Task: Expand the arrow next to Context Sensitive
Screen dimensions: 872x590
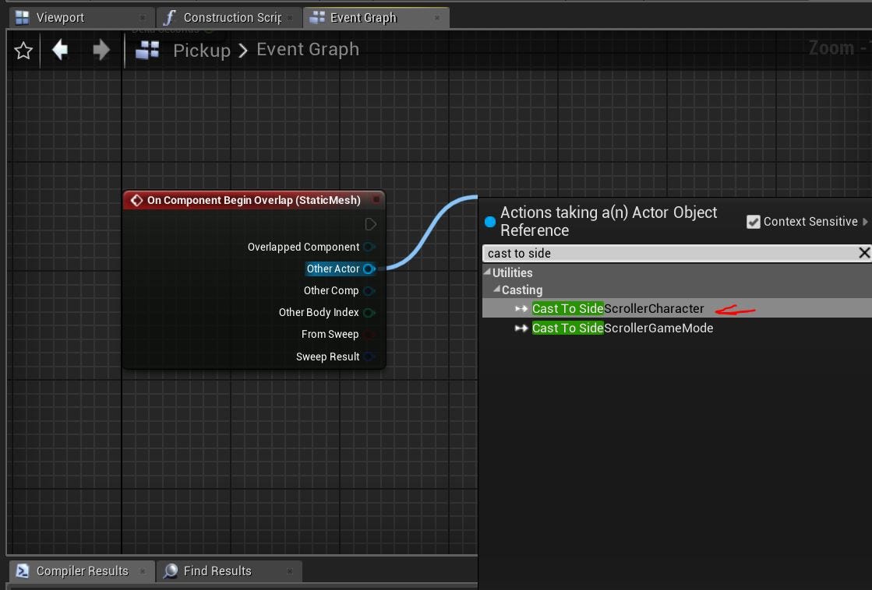Action: (867, 221)
